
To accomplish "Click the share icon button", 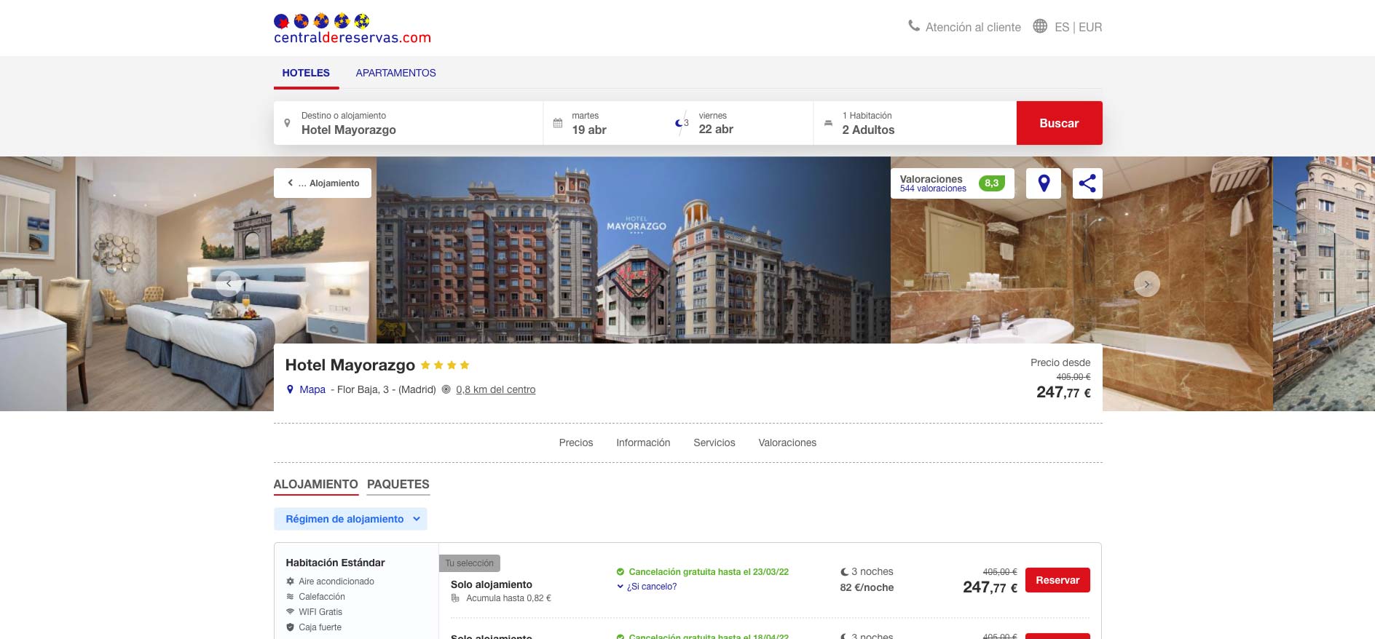I will click(x=1087, y=183).
